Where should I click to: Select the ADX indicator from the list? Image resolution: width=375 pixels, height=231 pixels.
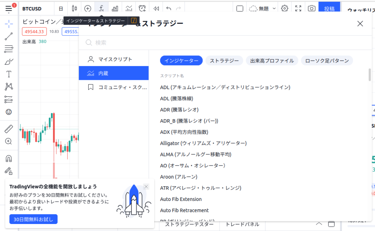point(183,132)
